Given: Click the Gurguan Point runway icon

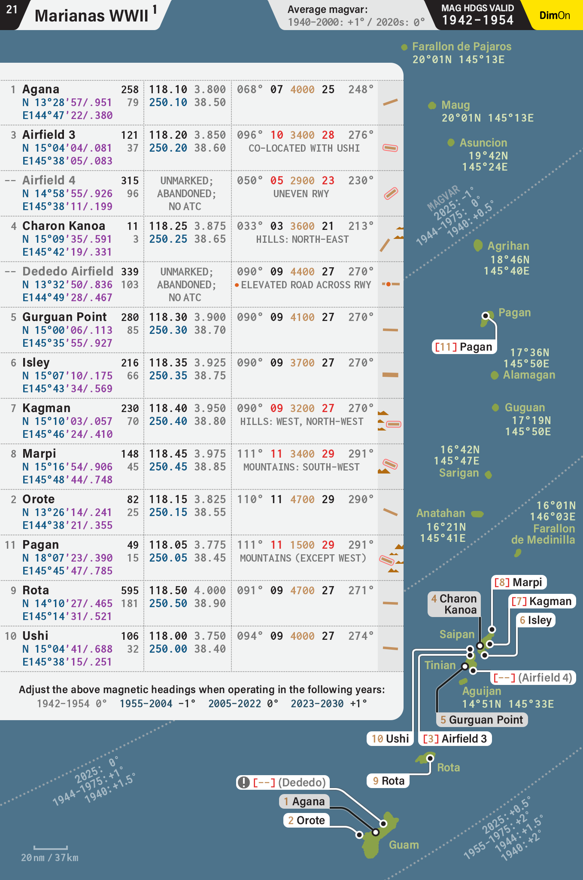Looking at the screenshot, I should 390,330.
